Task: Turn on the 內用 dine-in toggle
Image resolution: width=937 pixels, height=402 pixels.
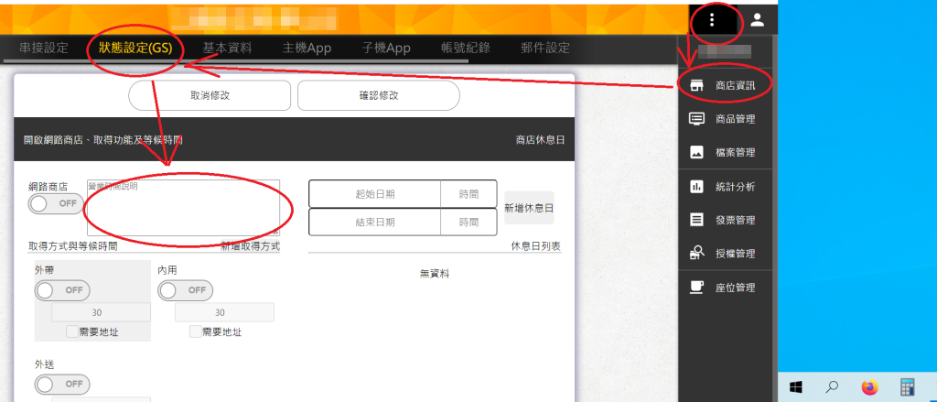Action: point(186,290)
